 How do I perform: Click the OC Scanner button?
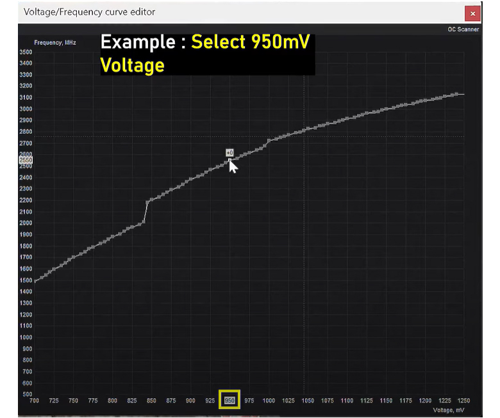click(x=463, y=29)
